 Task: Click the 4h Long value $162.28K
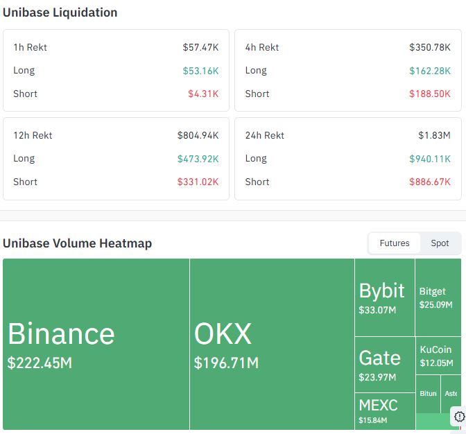coord(430,71)
